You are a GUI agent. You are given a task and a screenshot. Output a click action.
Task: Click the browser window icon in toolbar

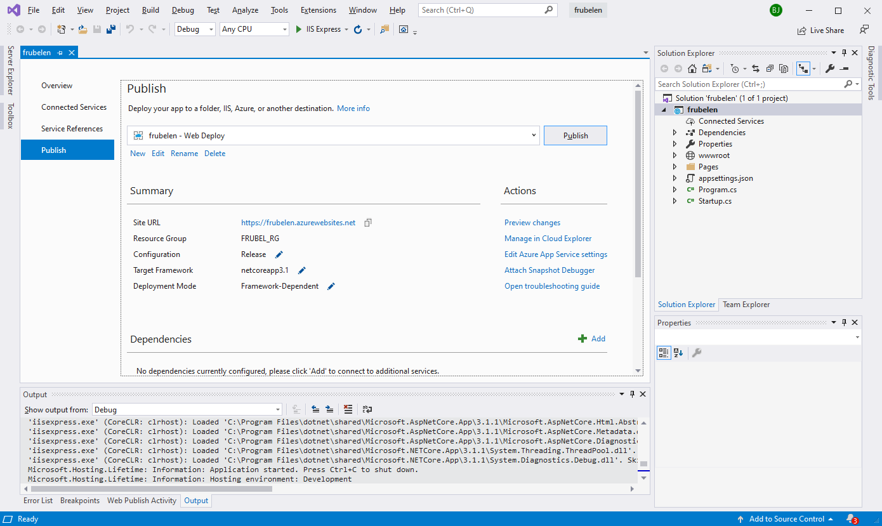coord(404,29)
